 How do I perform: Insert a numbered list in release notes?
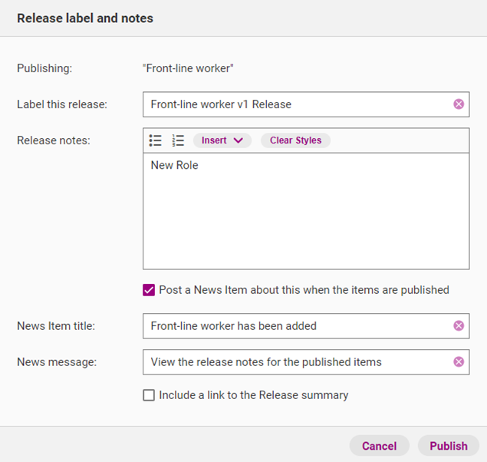coord(178,140)
